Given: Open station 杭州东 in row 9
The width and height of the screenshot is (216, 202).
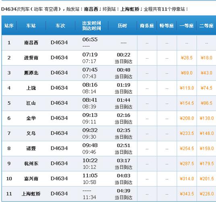Looking at the screenshot, I should tap(31, 164).
